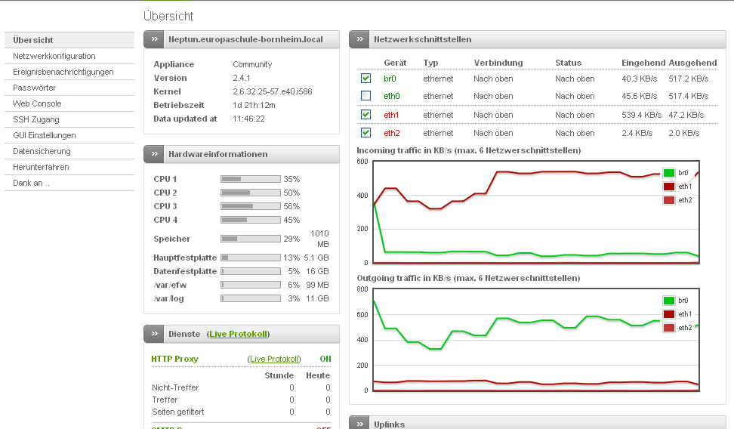Viewport: 734px width, 429px height.
Task: Click Live Protokoll link in Dienste header
Action: point(239,334)
